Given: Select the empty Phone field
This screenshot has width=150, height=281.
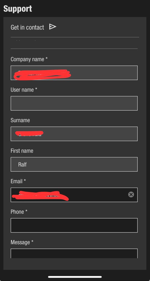Looking at the screenshot, I should click(74, 225).
